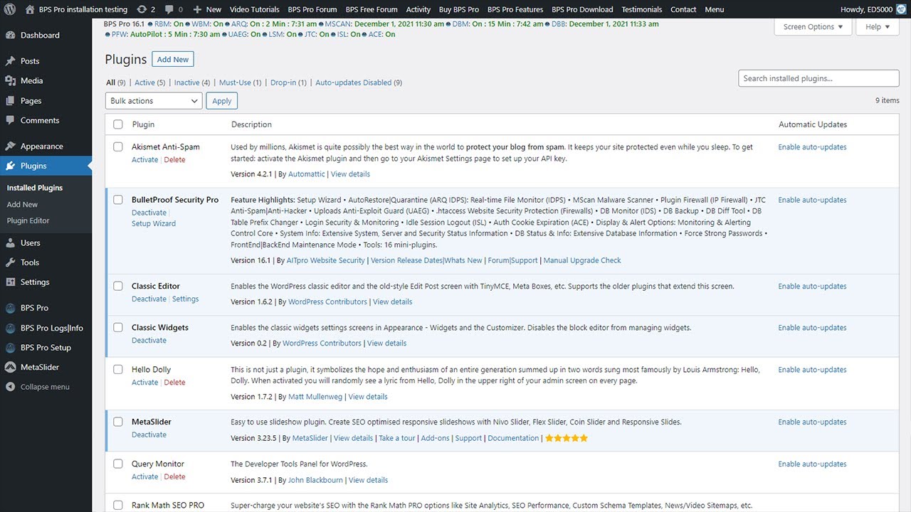The image size is (911, 512).
Task: Open Testimonials in admin bar
Action: (641, 9)
